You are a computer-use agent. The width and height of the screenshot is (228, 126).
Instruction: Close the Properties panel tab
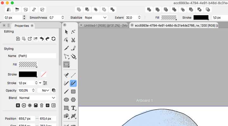pos(32,26)
